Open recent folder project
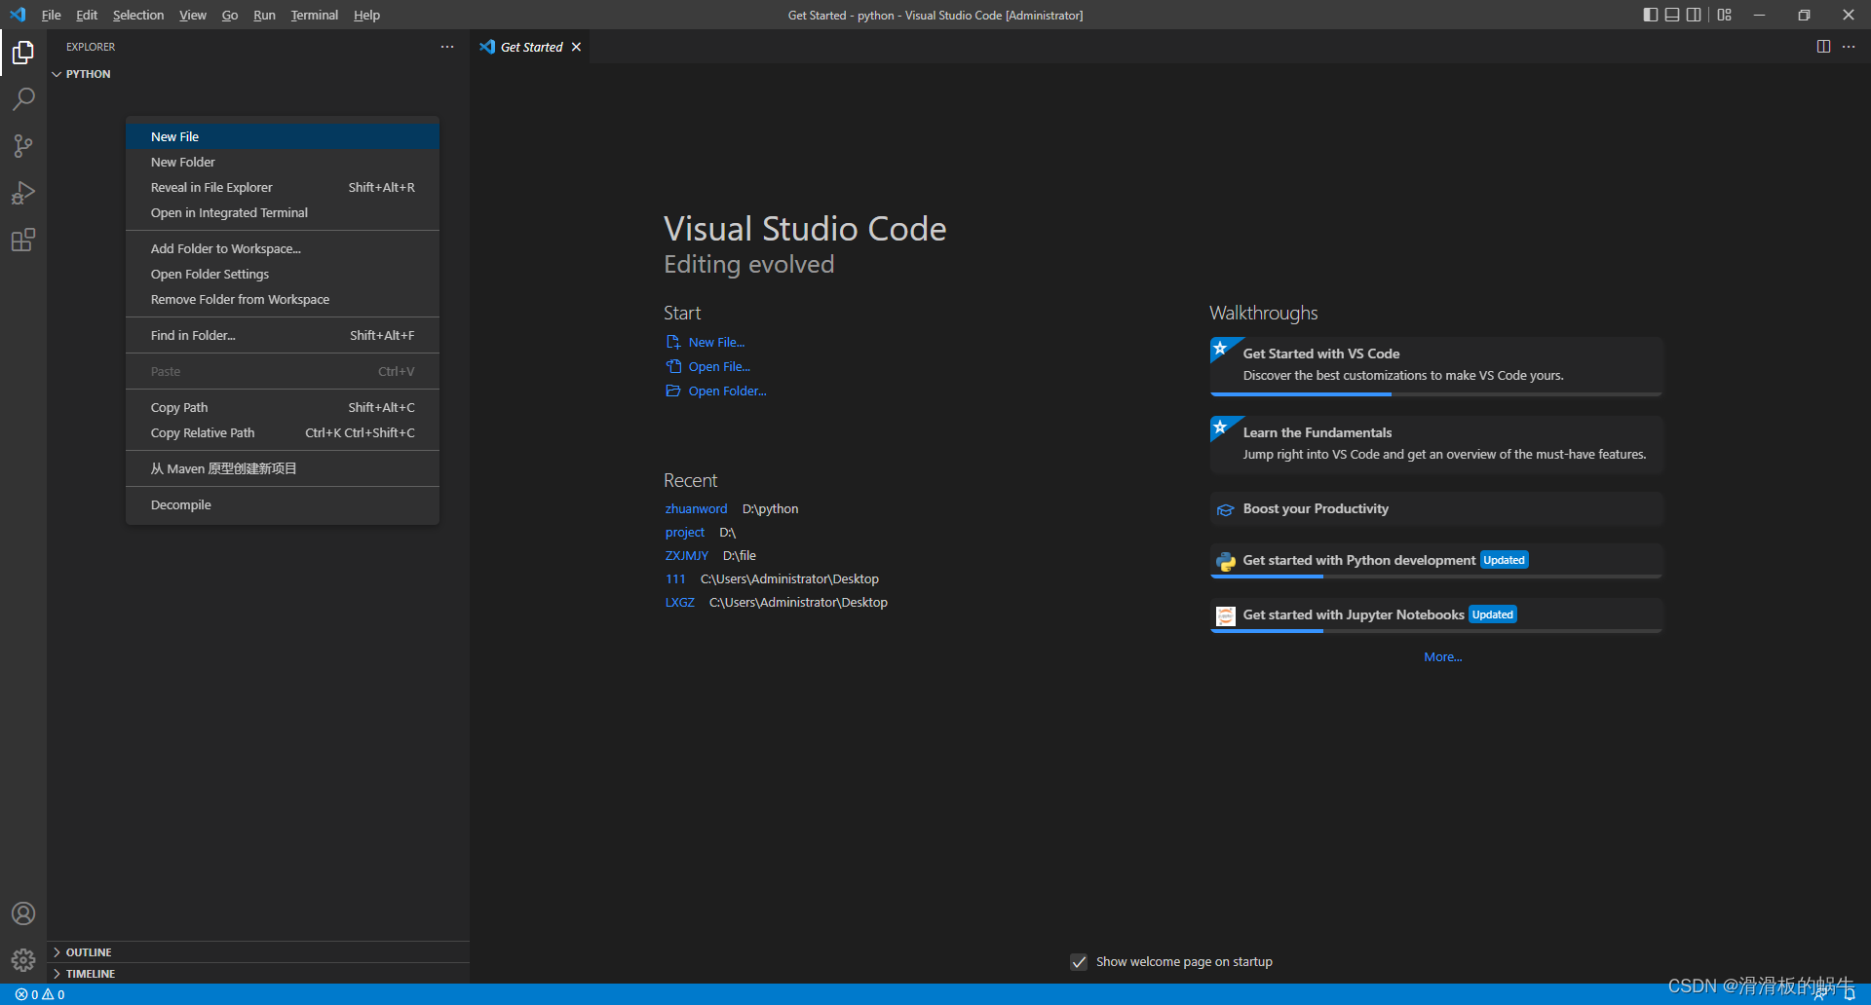1871x1005 pixels. coord(684,533)
